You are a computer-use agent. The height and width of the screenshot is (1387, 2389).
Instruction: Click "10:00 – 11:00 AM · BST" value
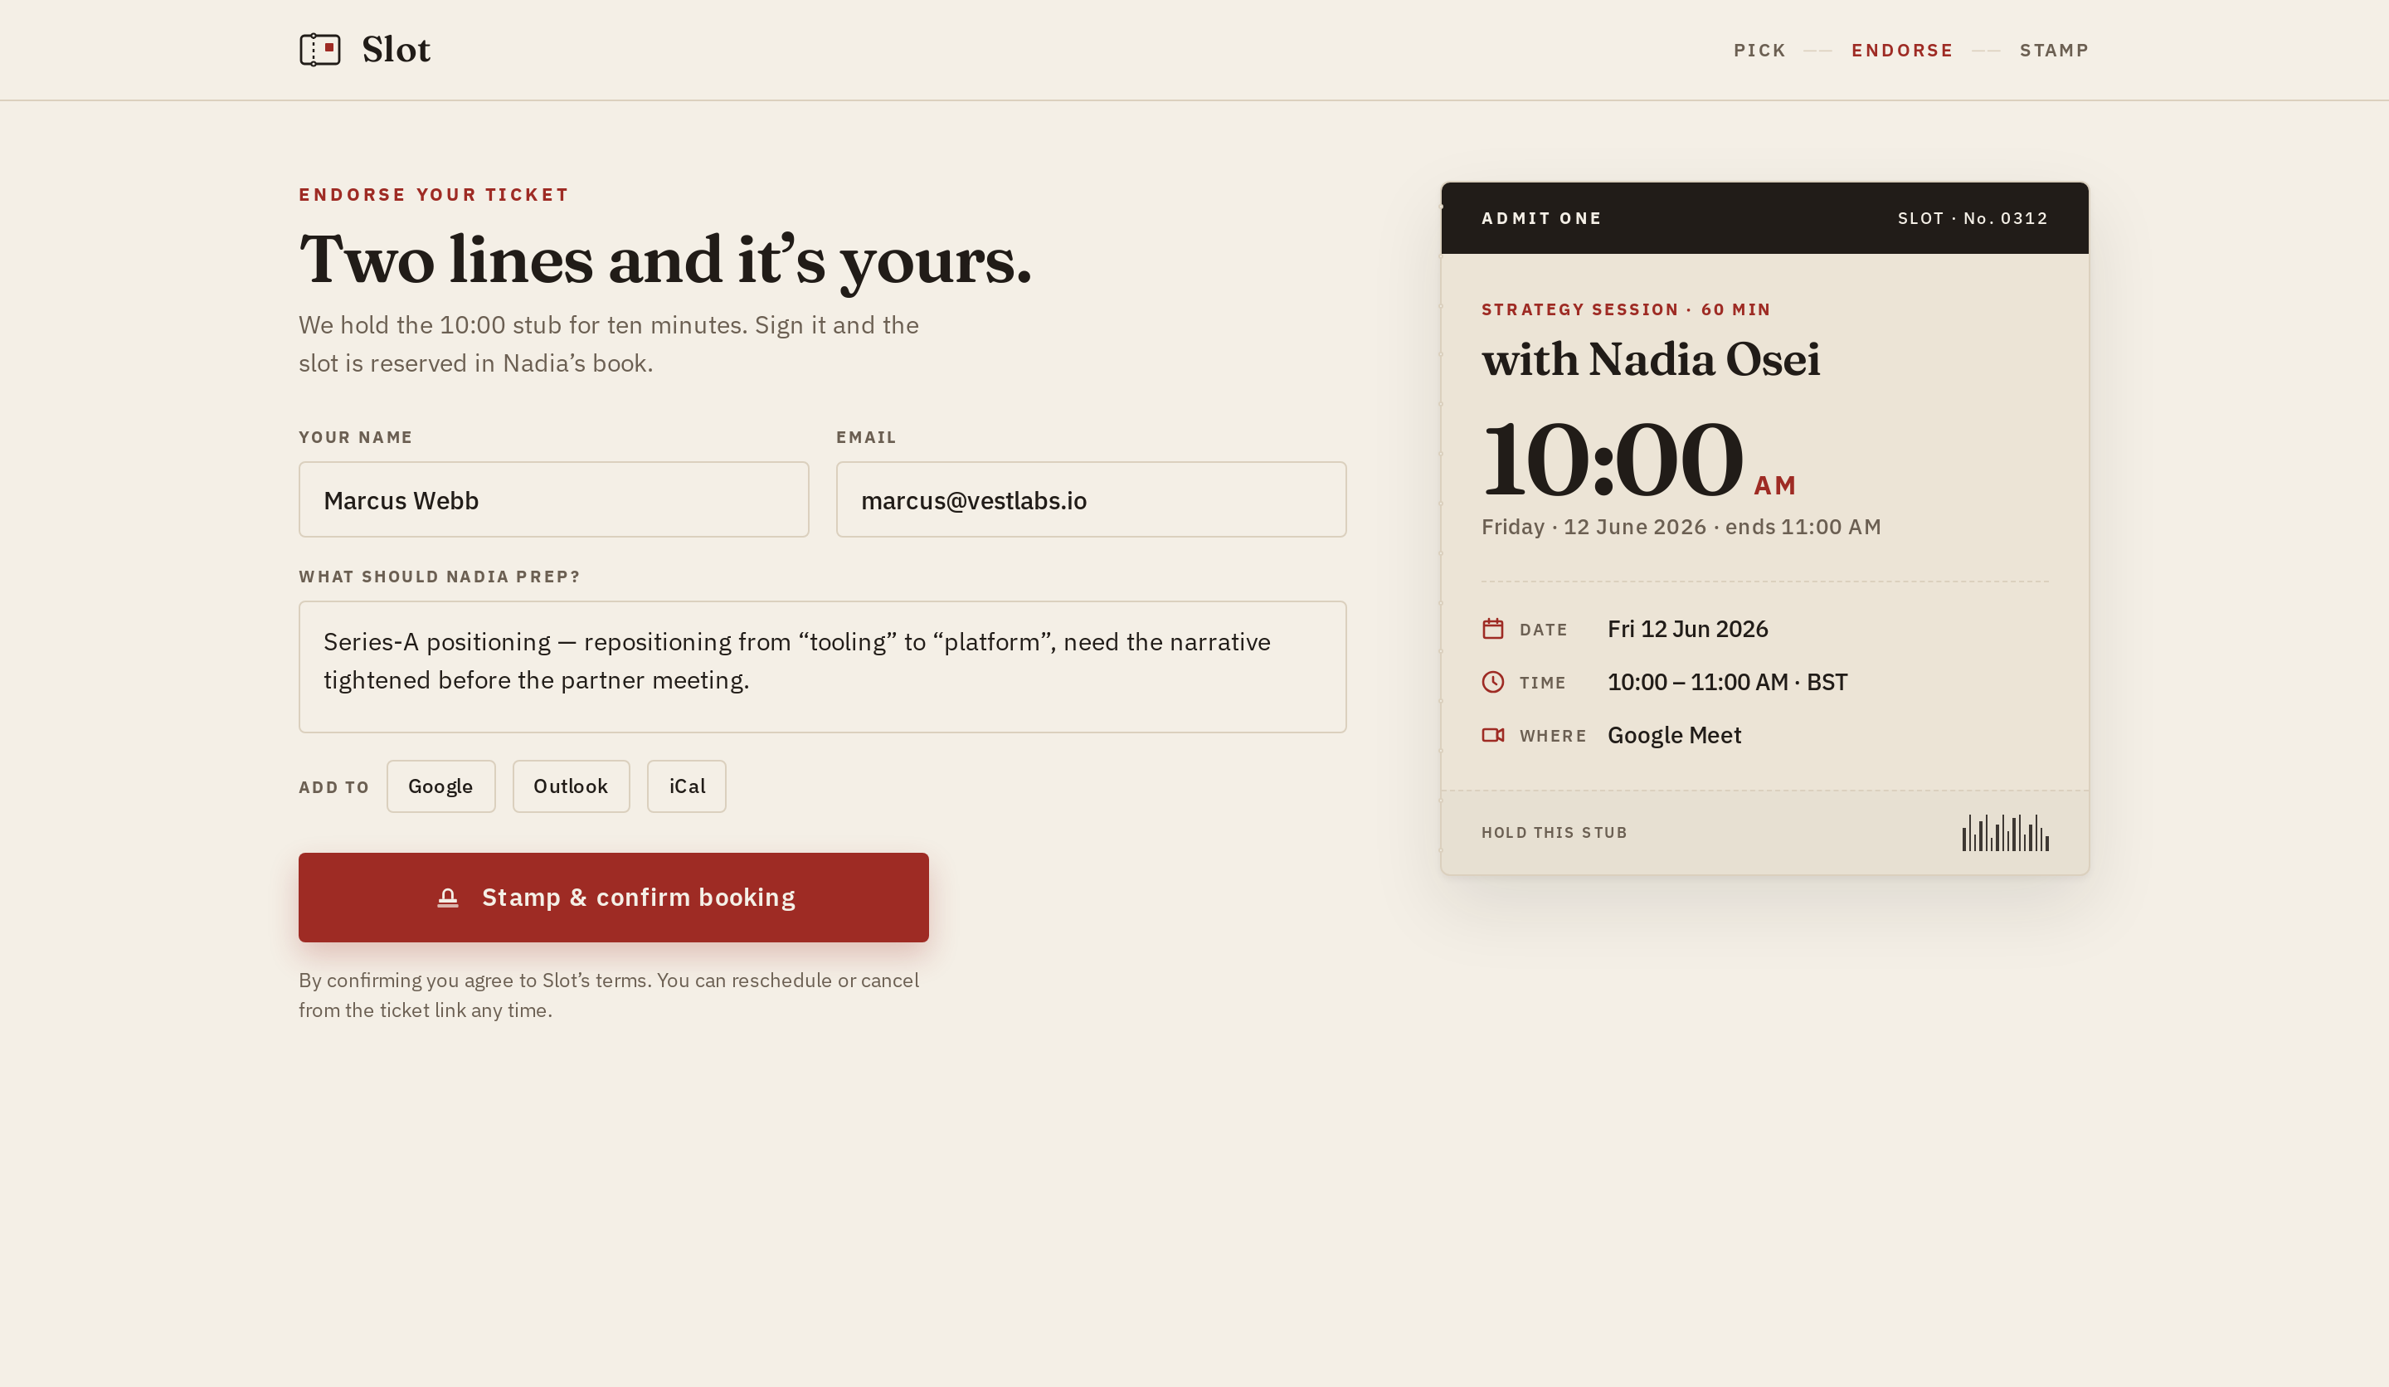1727,682
